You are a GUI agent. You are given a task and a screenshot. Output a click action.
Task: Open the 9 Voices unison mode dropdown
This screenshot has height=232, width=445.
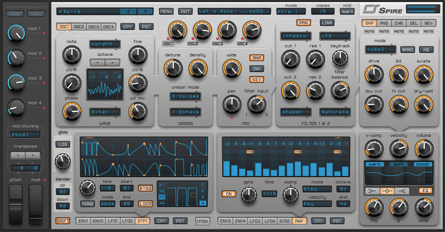tap(186, 96)
